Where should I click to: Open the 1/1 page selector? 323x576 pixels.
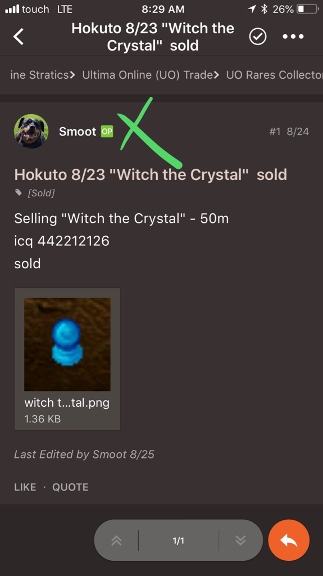point(179,541)
